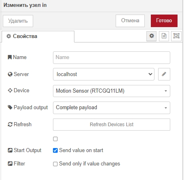Open the node description document icon
Screen dimensions: 184x180
point(164,36)
